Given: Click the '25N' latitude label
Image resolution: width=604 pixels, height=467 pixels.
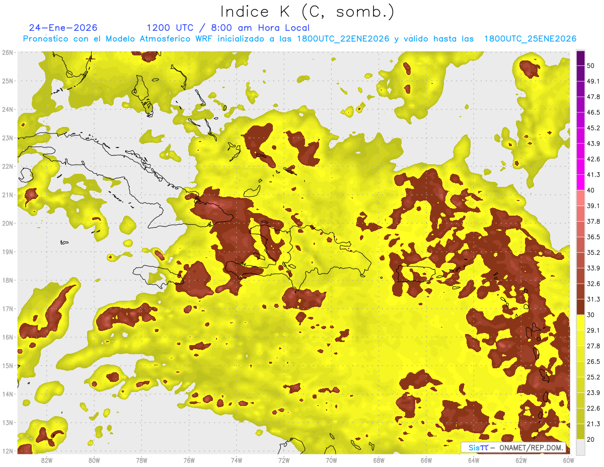Looking at the screenshot, I should pyautogui.click(x=8, y=81).
